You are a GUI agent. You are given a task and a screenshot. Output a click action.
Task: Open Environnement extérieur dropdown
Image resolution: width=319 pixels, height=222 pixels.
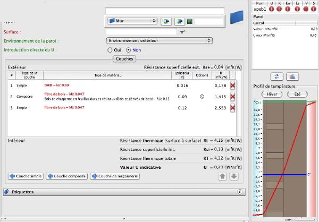coord(159,40)
